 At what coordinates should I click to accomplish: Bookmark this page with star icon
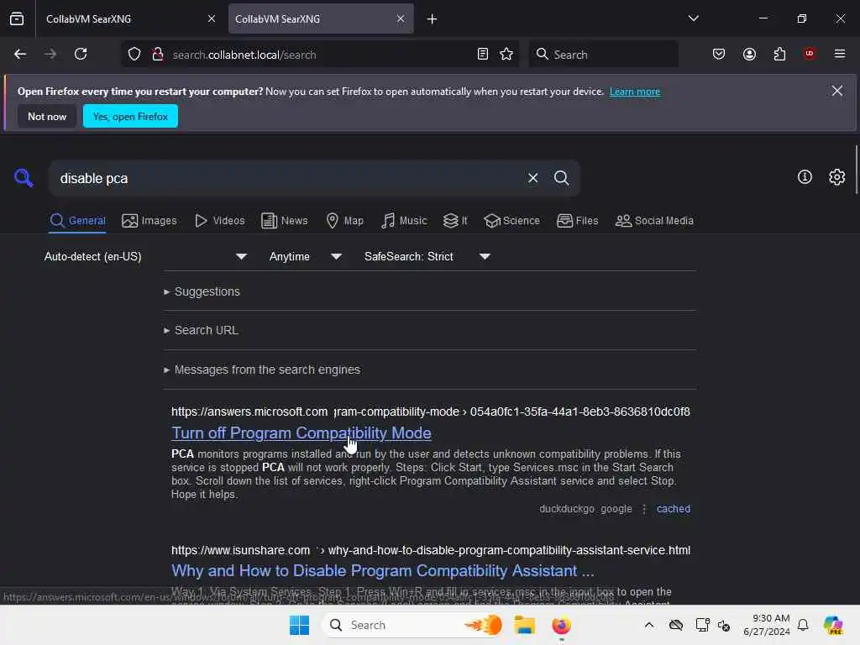point(506,55)
